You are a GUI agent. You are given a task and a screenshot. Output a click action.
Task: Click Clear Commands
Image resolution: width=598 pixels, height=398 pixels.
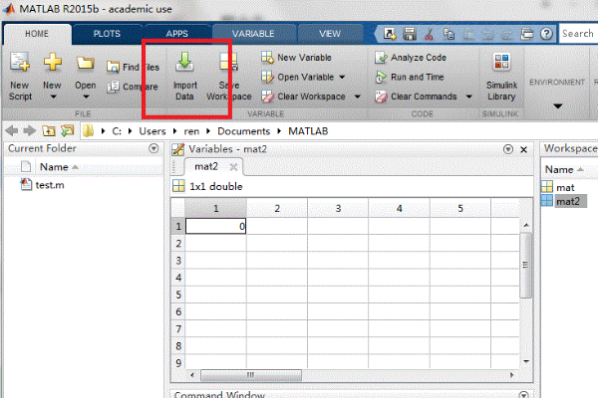416,97
